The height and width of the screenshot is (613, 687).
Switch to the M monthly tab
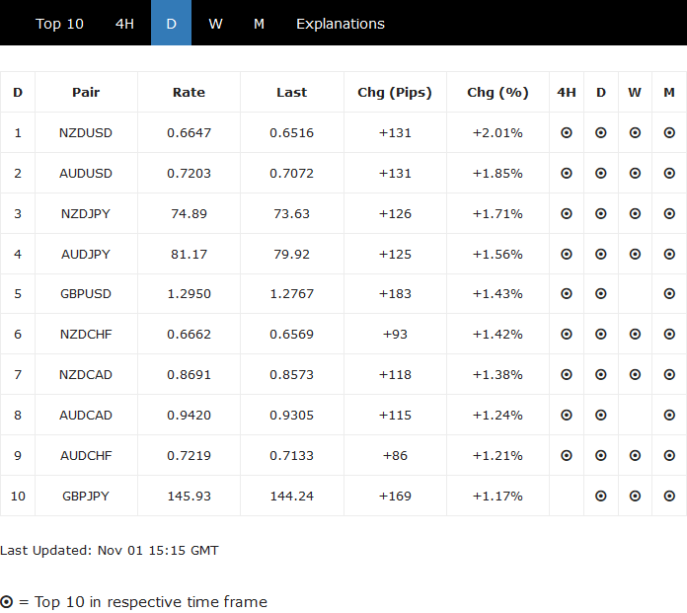(x=259, y=24)
